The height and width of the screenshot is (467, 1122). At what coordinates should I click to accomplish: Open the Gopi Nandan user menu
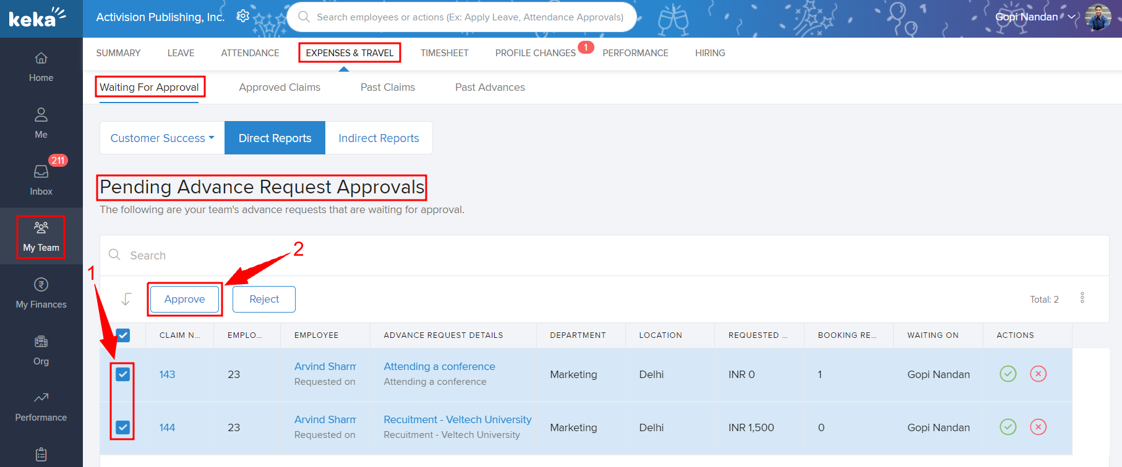pos(1035,17)
